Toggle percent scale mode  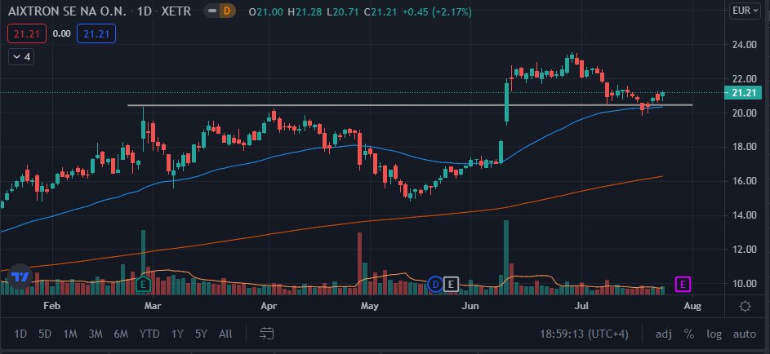tap(689, 334)
